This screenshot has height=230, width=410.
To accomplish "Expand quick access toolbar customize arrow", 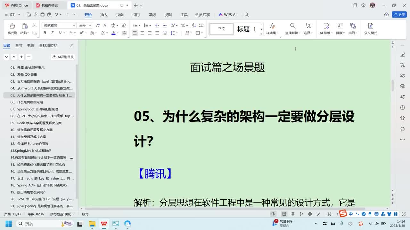I will [73, 15].
